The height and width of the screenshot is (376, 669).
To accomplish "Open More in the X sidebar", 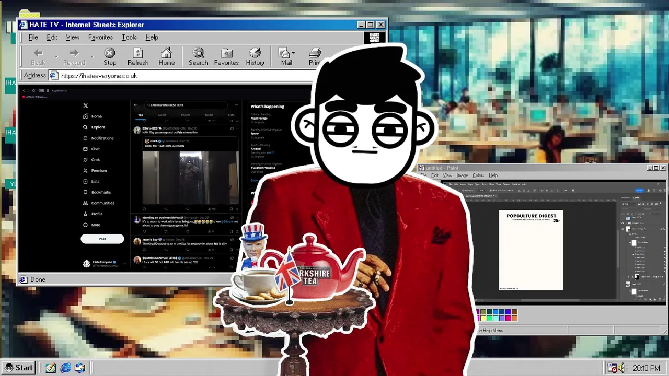I will pyautogui.click(x=92, y=225).
